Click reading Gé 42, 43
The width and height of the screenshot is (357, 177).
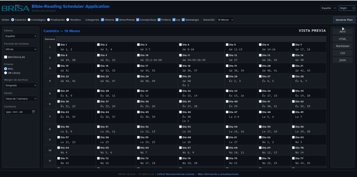point(303,71)
